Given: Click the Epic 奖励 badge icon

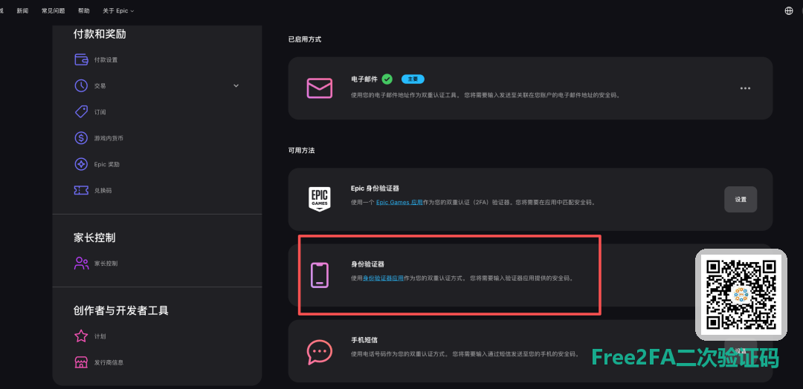Looking at the screenshot, I should (x=82, y=164).
